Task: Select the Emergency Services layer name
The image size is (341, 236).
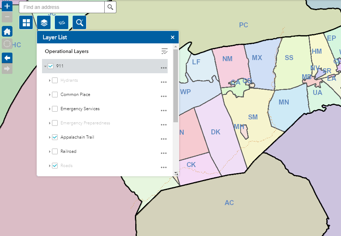Action: point(80,109)
